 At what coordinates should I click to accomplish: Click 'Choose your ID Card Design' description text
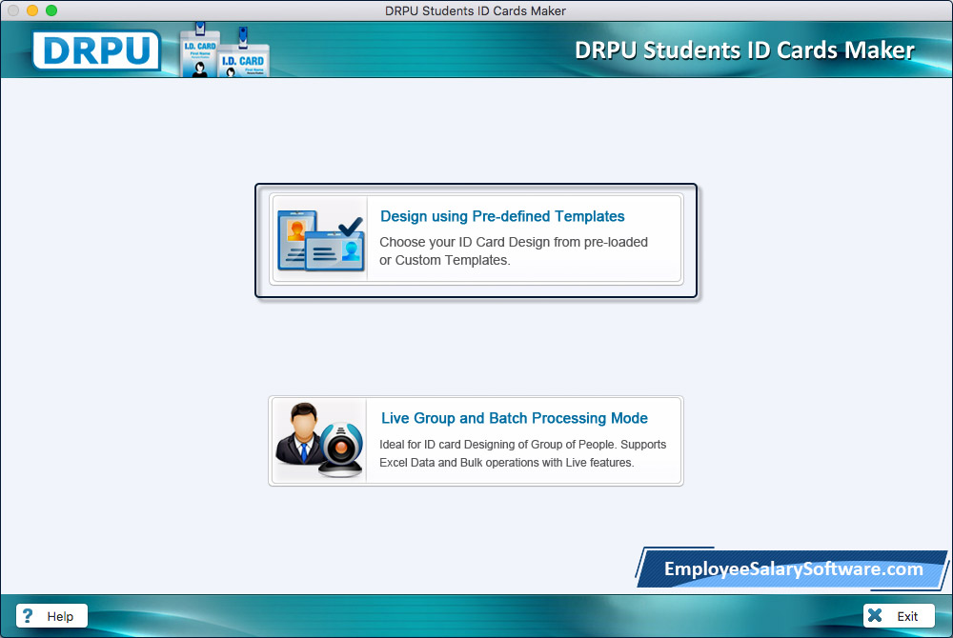[x=514, y=250]
